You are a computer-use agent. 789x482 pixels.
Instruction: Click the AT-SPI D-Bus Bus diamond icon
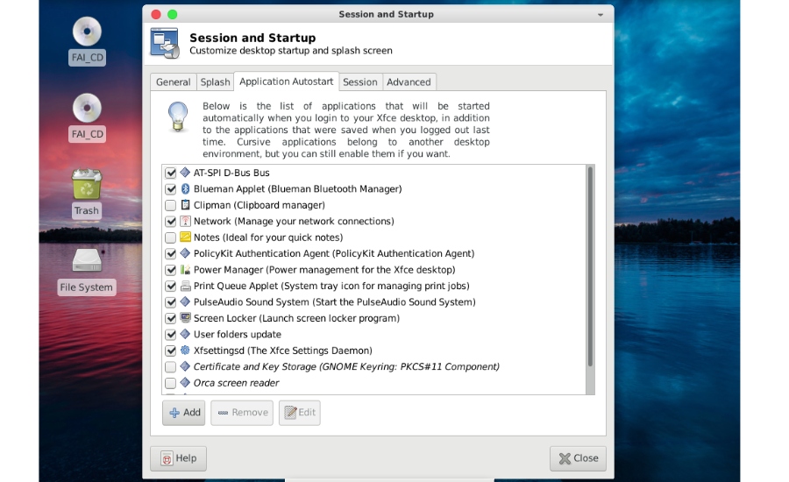click(x=185, y=173)
